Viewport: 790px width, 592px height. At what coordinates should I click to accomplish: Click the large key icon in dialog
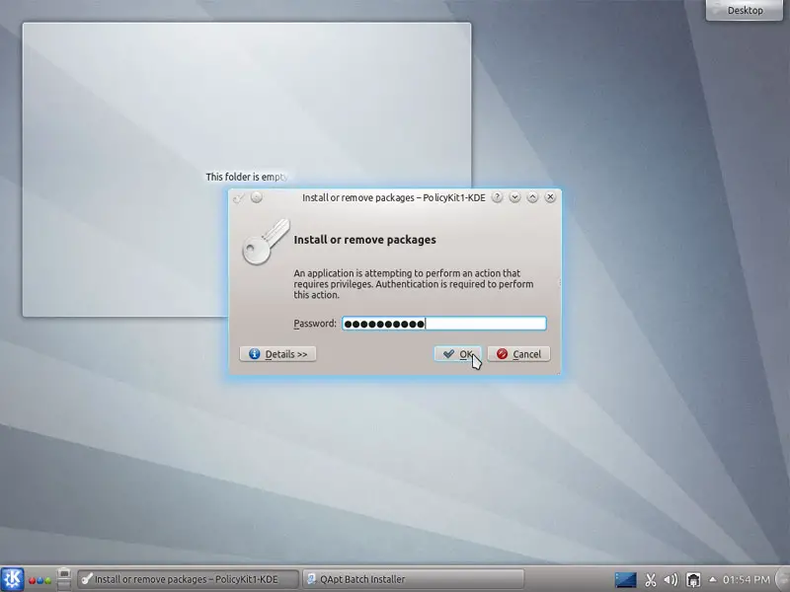266,242
